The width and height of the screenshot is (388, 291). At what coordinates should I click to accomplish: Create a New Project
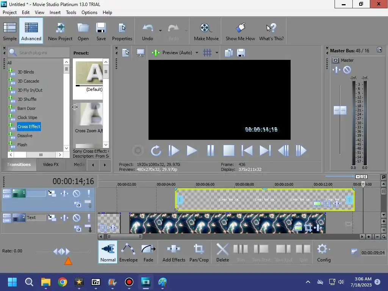60,31
